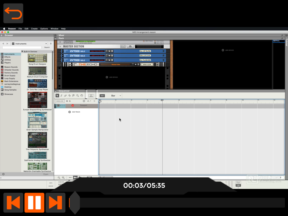Toggle the Snap button
288x216 pixels.
[102, 96]
